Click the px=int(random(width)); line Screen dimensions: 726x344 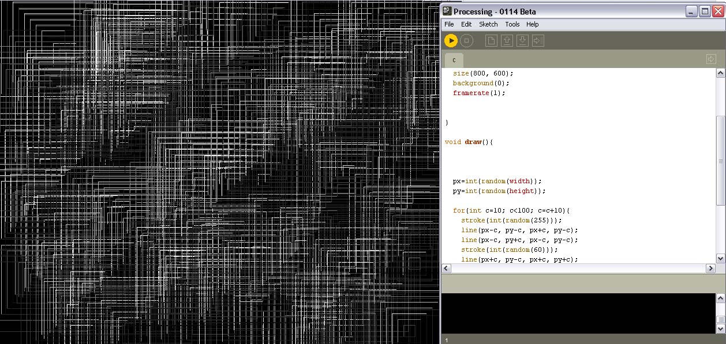[x=497, y=181]
